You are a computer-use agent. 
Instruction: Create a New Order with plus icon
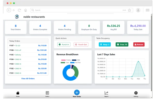(77, 93)
